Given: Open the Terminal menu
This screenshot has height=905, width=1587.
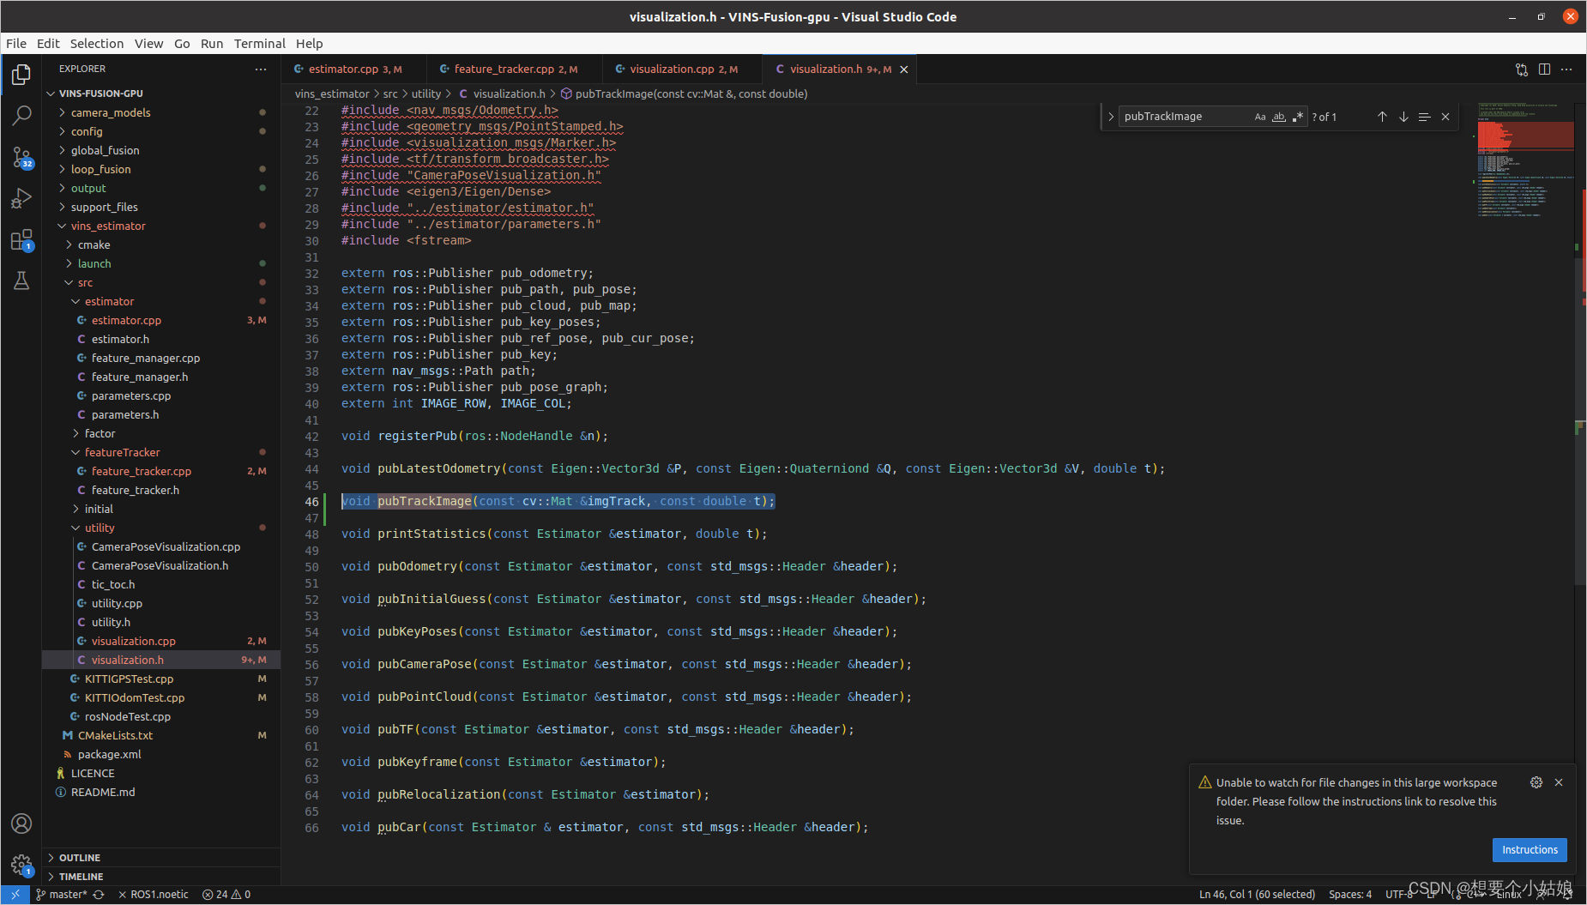Looking at the screenshot, I should pyautogui.click(x=259, y=43).
